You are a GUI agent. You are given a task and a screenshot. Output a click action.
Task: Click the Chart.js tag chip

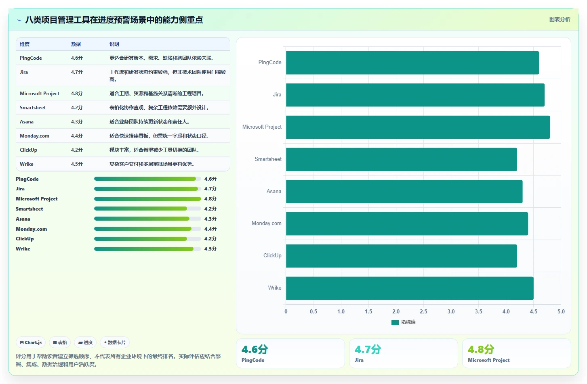31,342
